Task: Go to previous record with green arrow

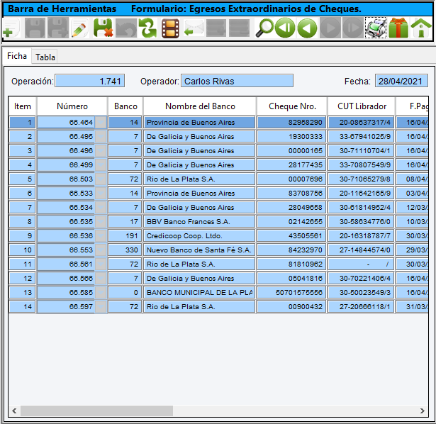Action: 307,28
